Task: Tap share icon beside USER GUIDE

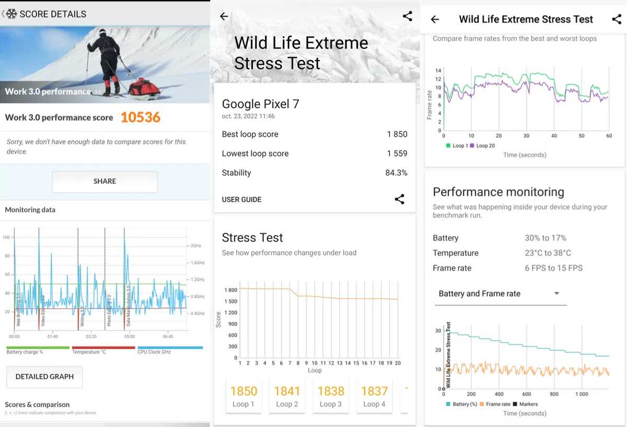Action: [400, 199]
